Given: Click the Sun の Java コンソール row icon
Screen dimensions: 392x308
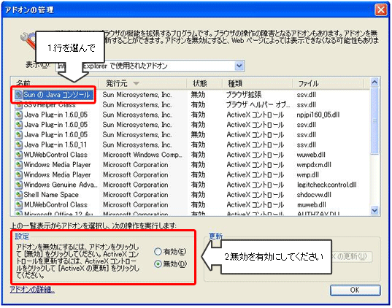Looking at the screenshot, I should 18,95.
